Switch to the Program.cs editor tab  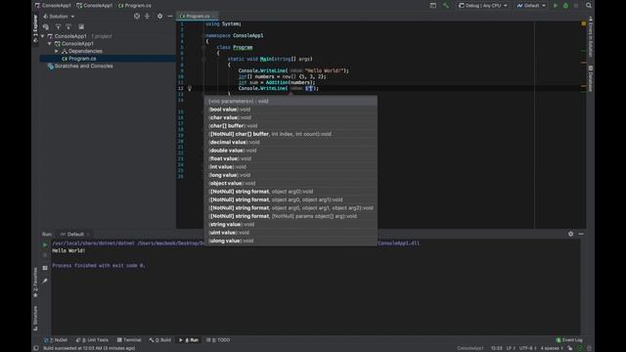click(x=197, y=16)
